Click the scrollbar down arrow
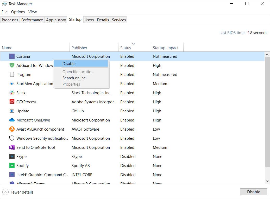This screenshot has height=199, width=270. tap(267, 181)
